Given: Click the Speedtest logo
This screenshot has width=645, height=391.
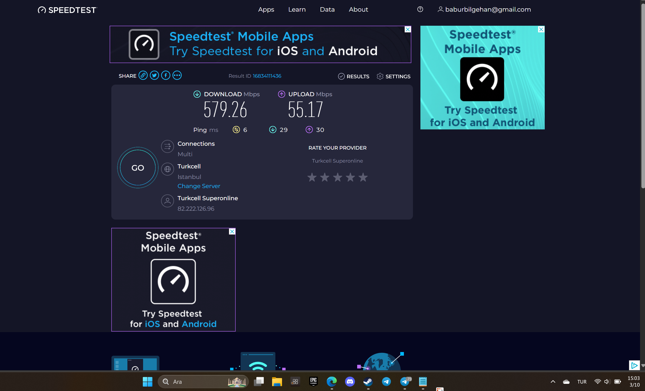Looking at the screenshot, I should (x=67, y=10).
